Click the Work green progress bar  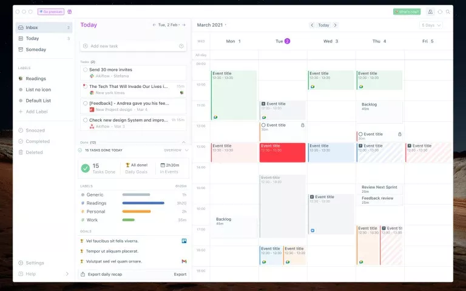point(129,220)
